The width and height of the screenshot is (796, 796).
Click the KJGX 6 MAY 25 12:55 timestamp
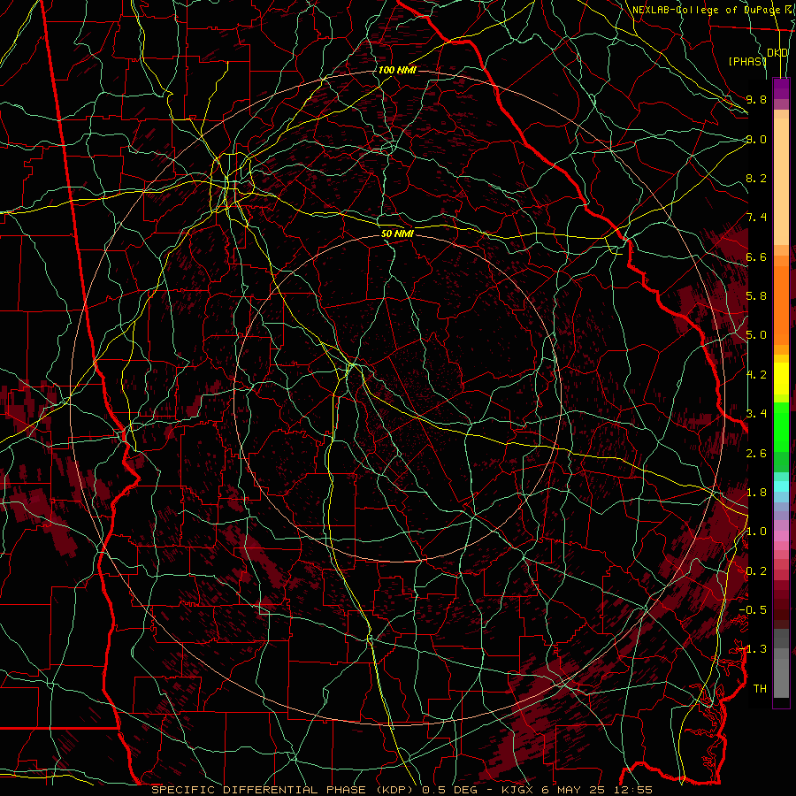coord(577,790)
